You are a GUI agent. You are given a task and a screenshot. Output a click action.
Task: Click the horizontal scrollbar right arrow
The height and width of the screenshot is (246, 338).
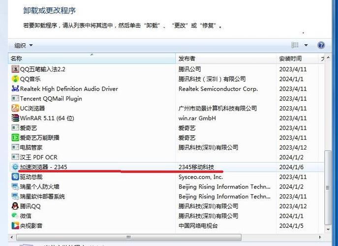pos(320,237)
